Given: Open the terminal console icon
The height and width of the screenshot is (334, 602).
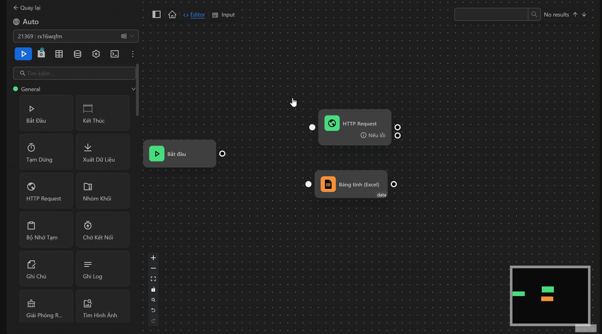Looking at the screenshot, I should pyautogui.click(x=114, y=54).
